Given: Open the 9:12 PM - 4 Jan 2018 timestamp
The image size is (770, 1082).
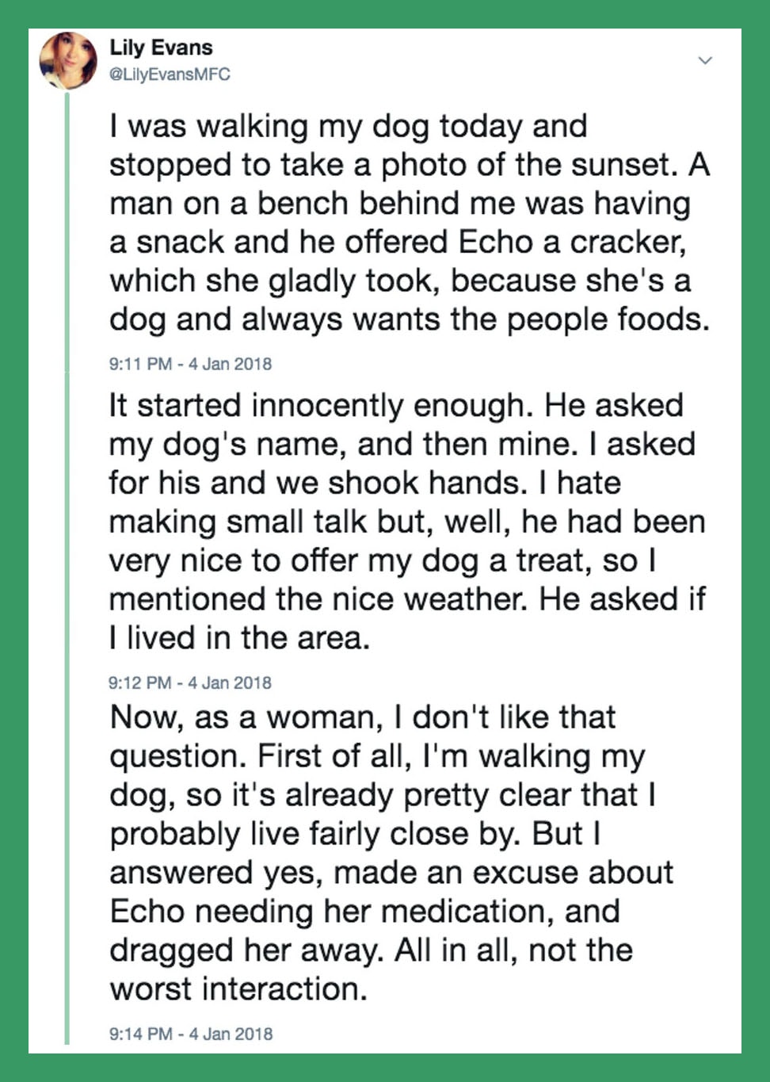Looking at the screenshot, I should (x=190, y=682).
